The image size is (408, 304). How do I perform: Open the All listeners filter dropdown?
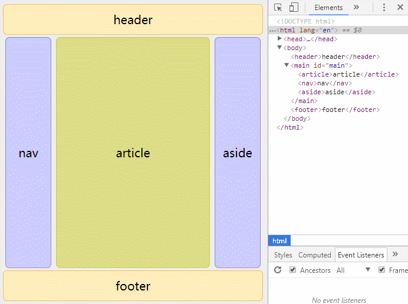coord(354,270)
